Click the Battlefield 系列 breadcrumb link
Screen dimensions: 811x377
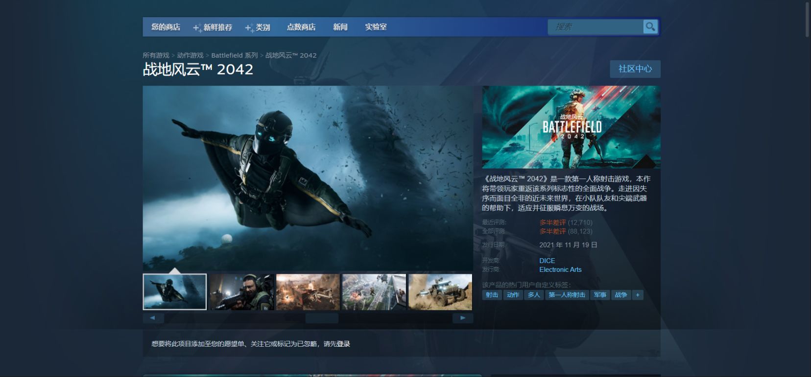235,55
